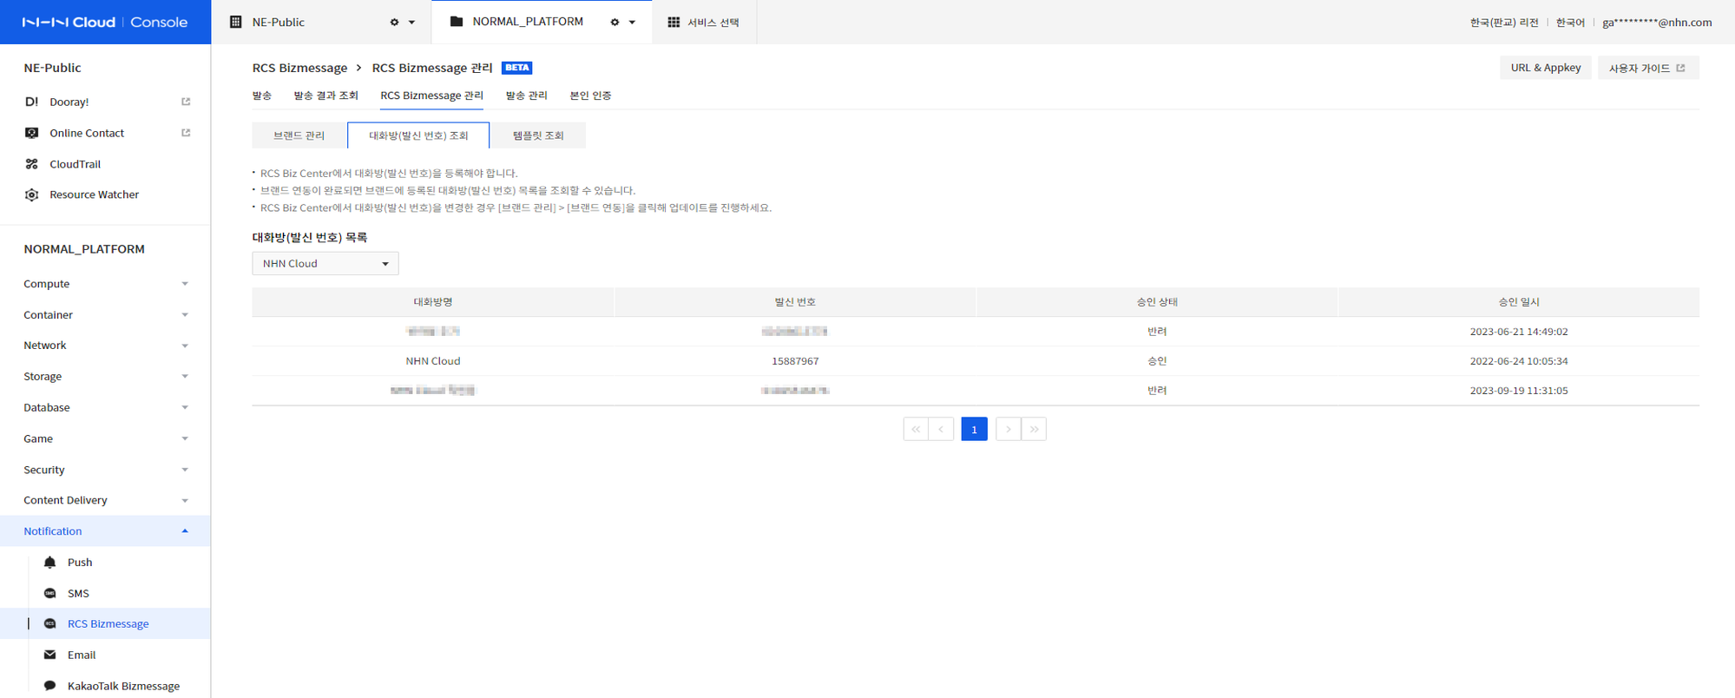Expand the NORMAL_PLATFORM project dropdown arrow
Image resolution: width=1735 pixels, height=698 pixels.
(x=632, y=23)
